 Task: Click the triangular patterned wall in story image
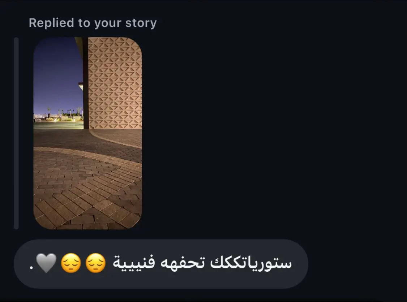(115, 83)
